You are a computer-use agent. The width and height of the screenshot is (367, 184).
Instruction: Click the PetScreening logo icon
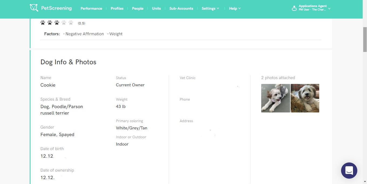pos(34,8)
